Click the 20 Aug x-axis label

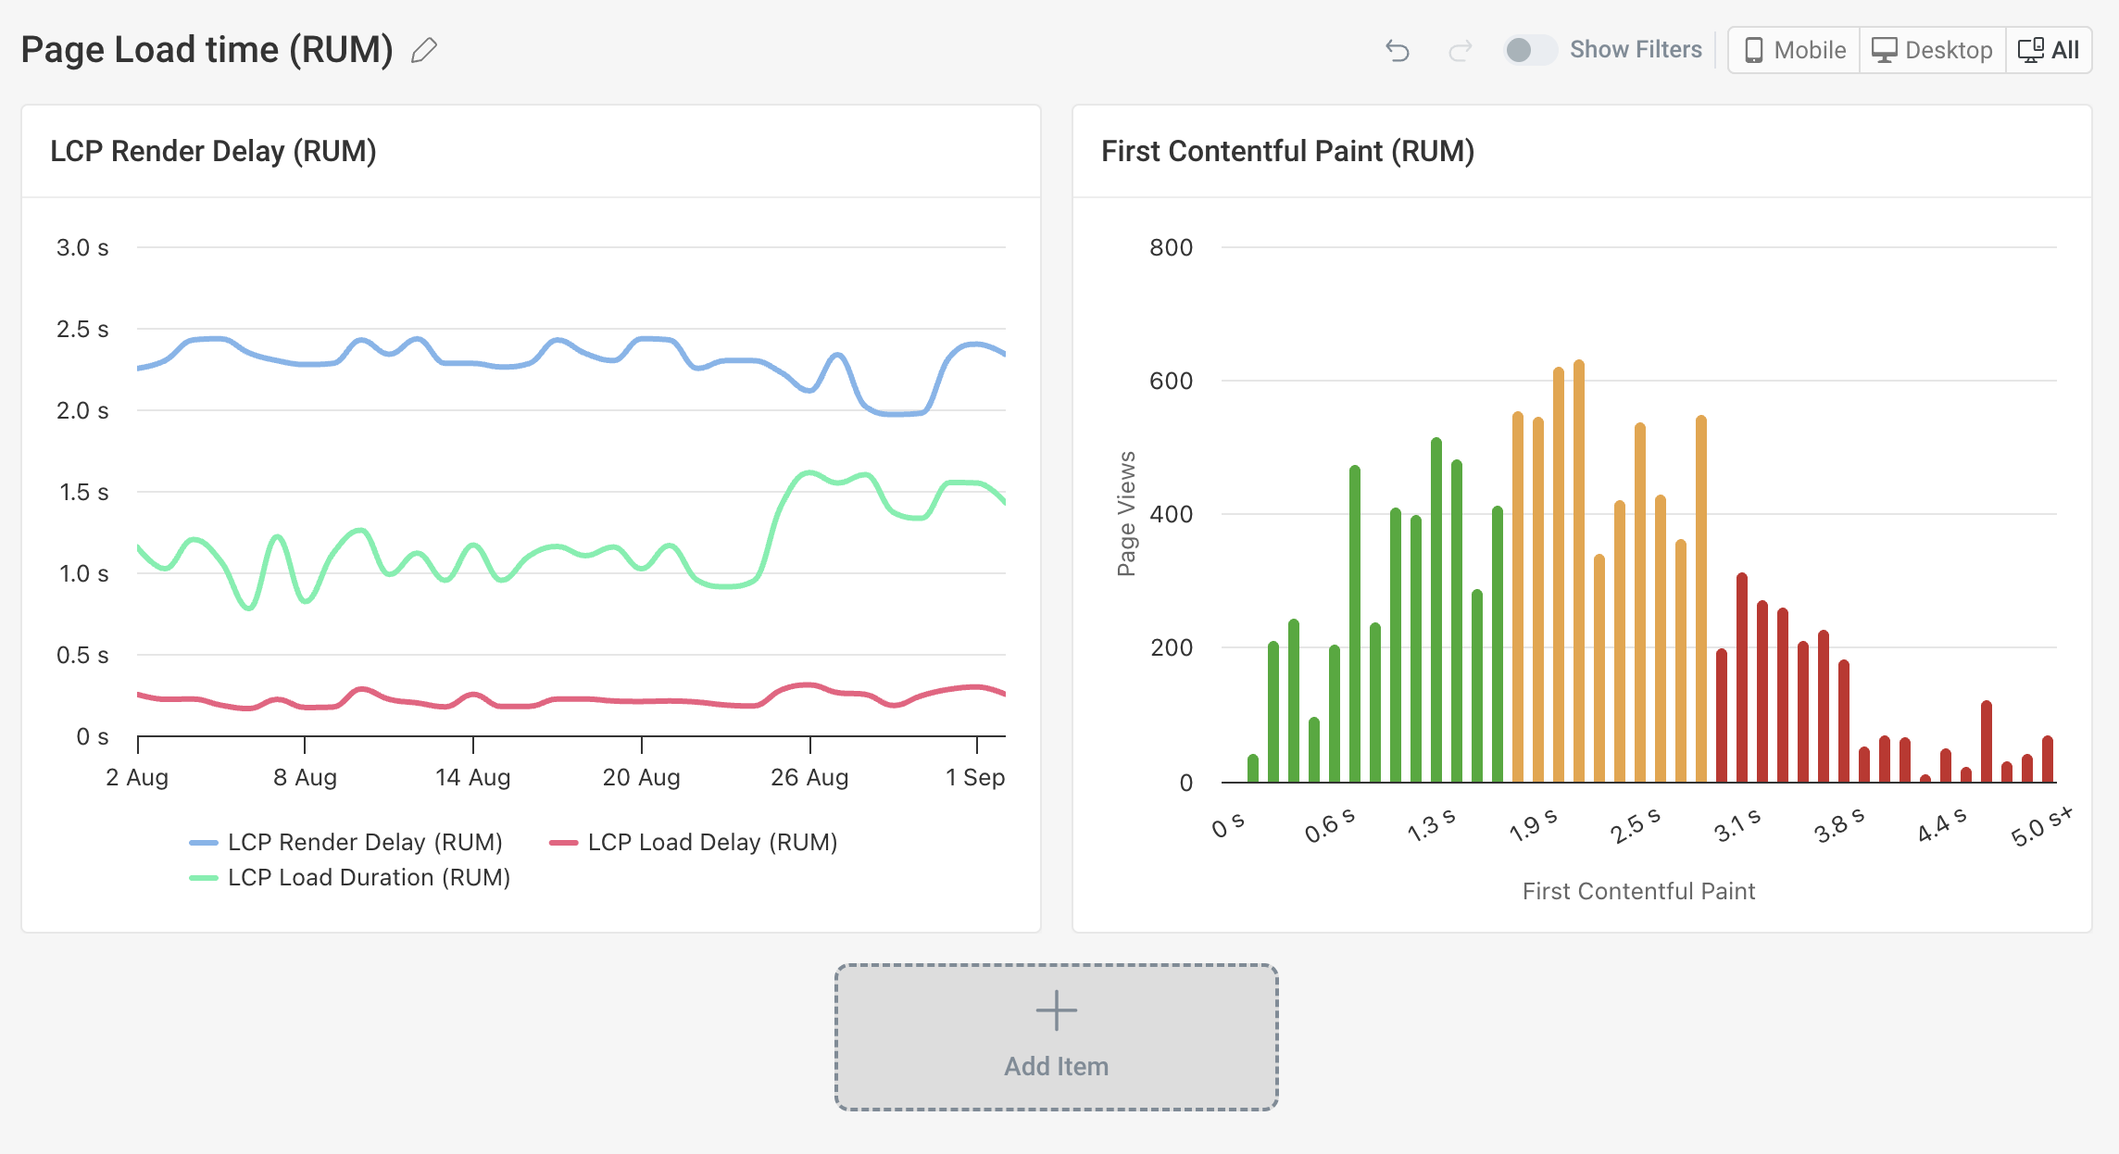pos(642,777)
